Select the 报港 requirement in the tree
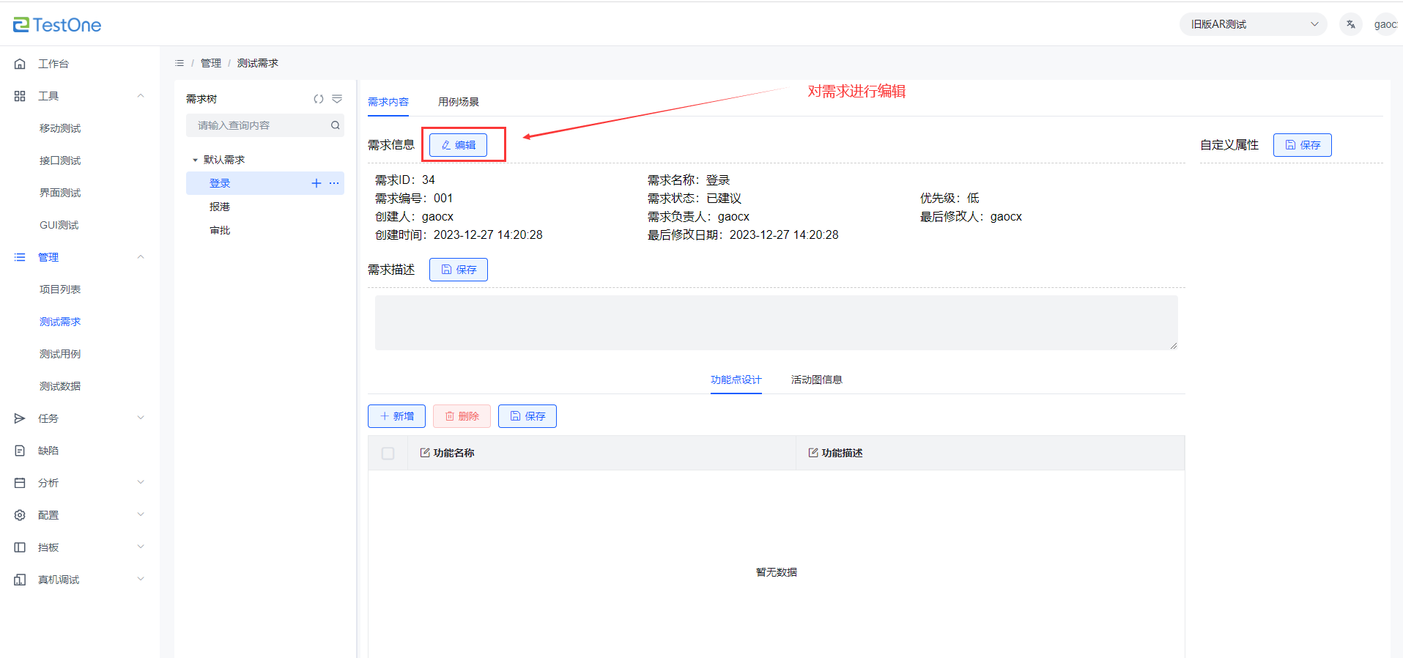The image size is (1403, 658). point(220,207)
